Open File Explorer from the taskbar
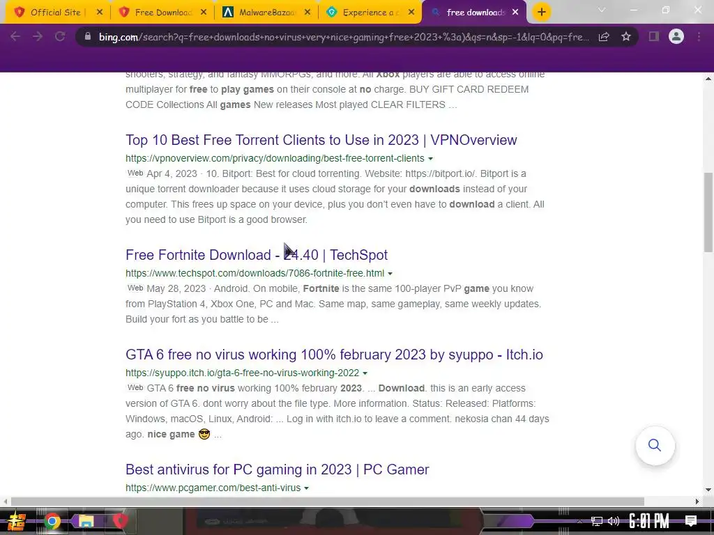Viewport: 714px width, 535px height. click(86, 521)
